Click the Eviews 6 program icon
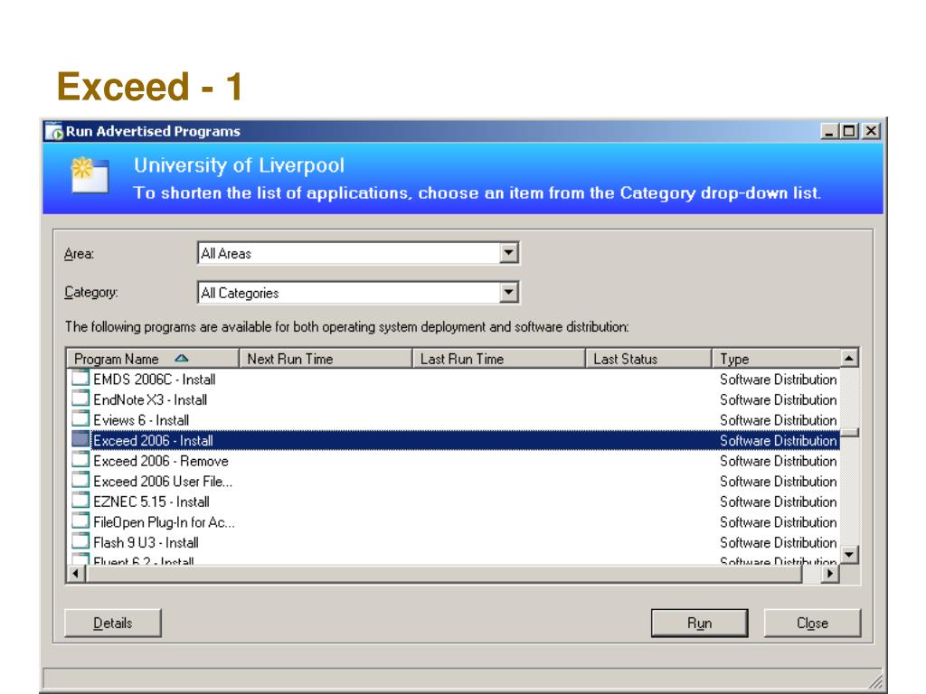The image size is (926, 694). tap(80, 419)
